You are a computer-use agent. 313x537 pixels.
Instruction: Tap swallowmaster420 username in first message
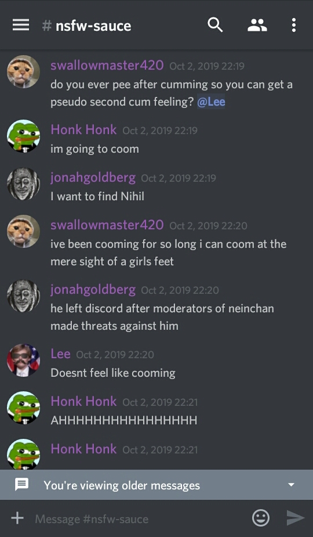[x=107, y=65]
